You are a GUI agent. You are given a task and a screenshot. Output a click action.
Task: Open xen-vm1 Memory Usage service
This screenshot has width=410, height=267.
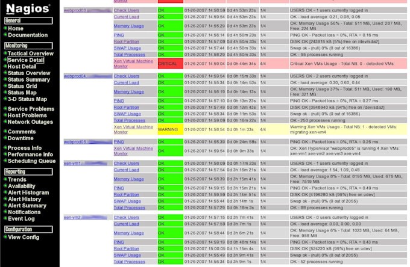(129, 179)
